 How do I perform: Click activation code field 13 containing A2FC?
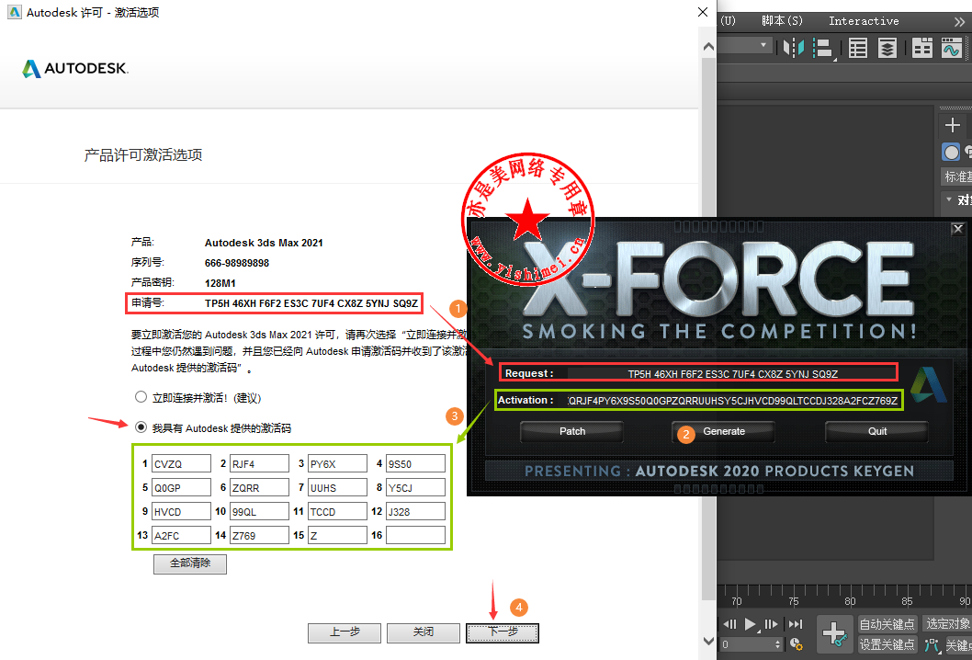tap(181, 535)
